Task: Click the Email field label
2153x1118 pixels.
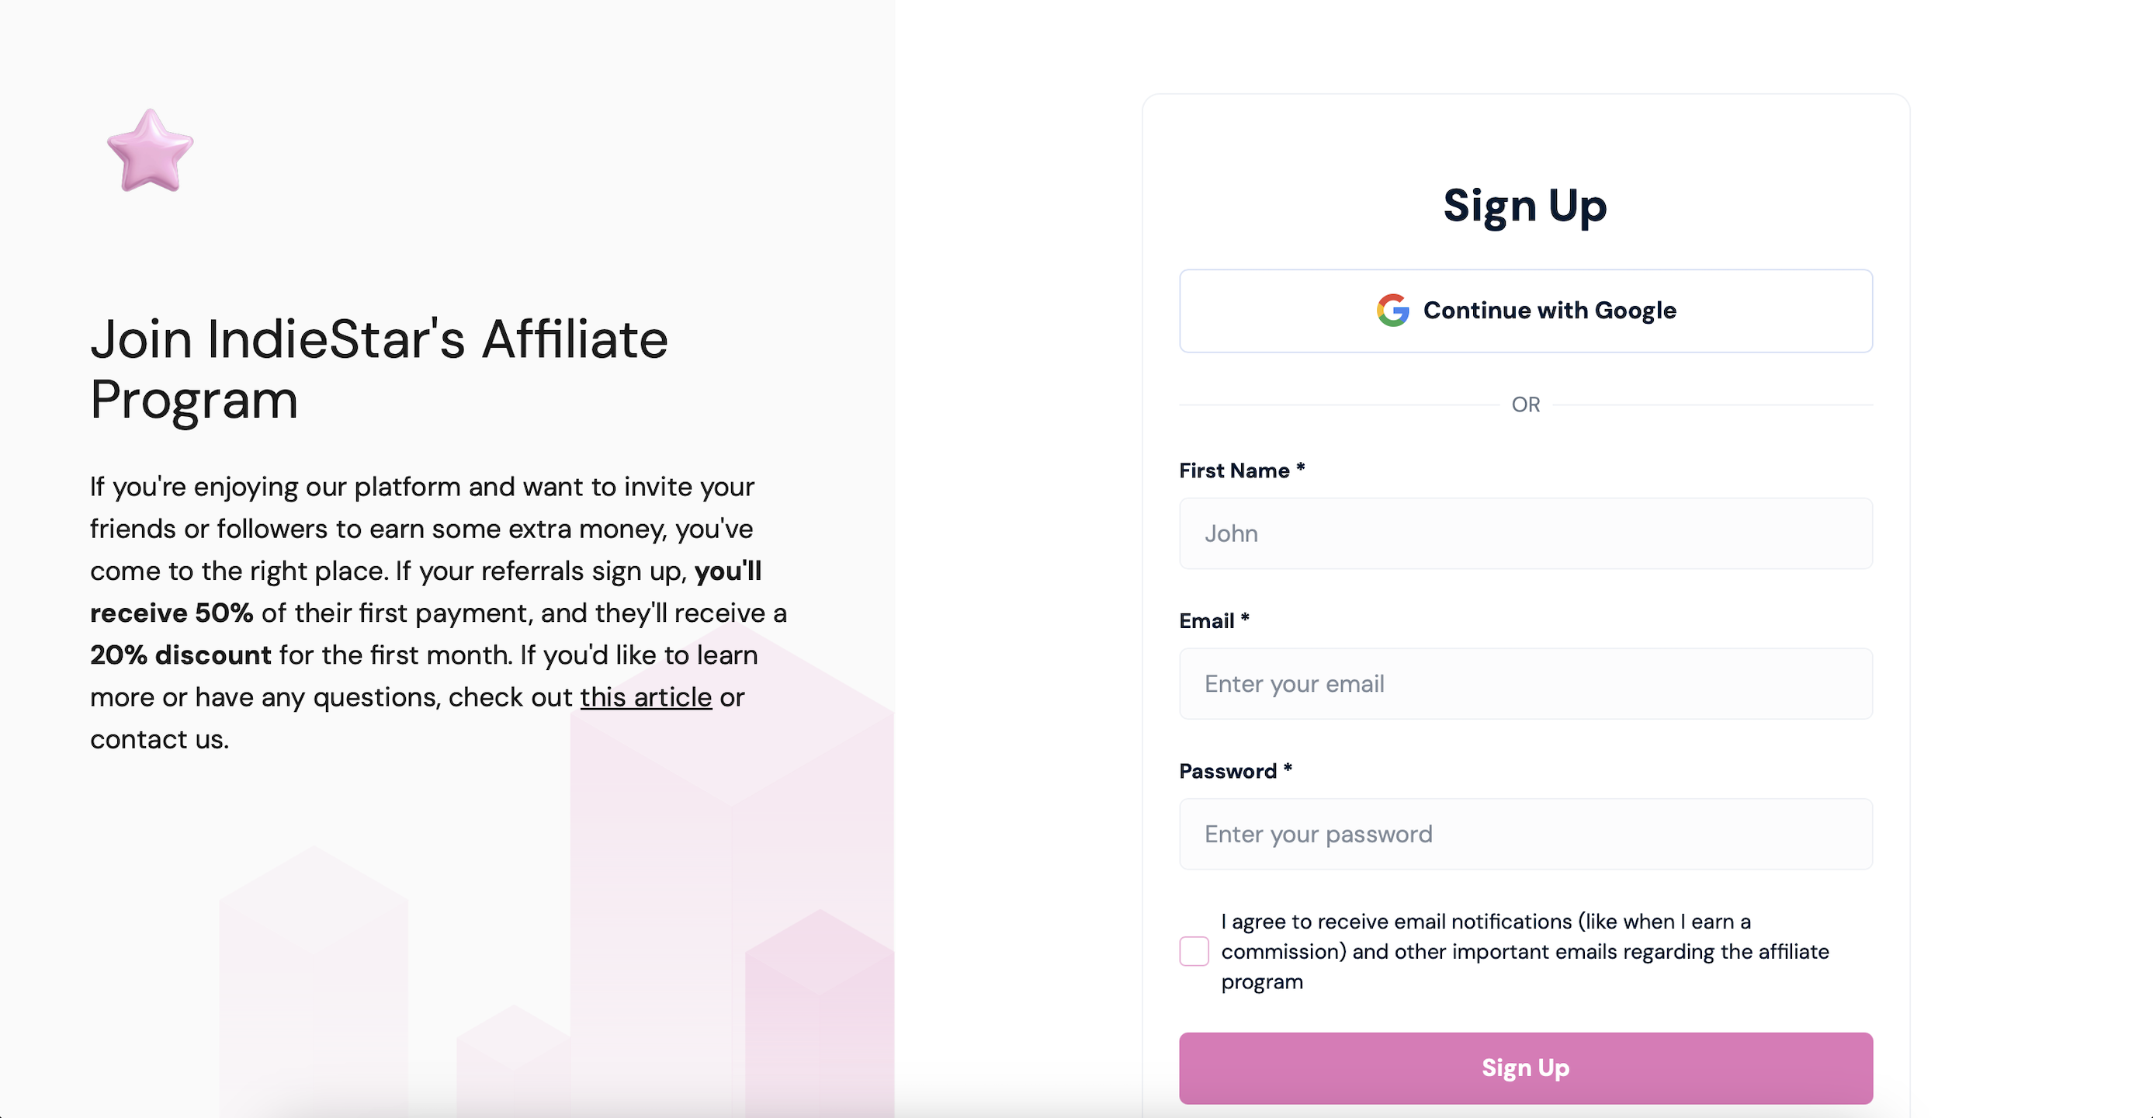Action: tap(1206, 620)
